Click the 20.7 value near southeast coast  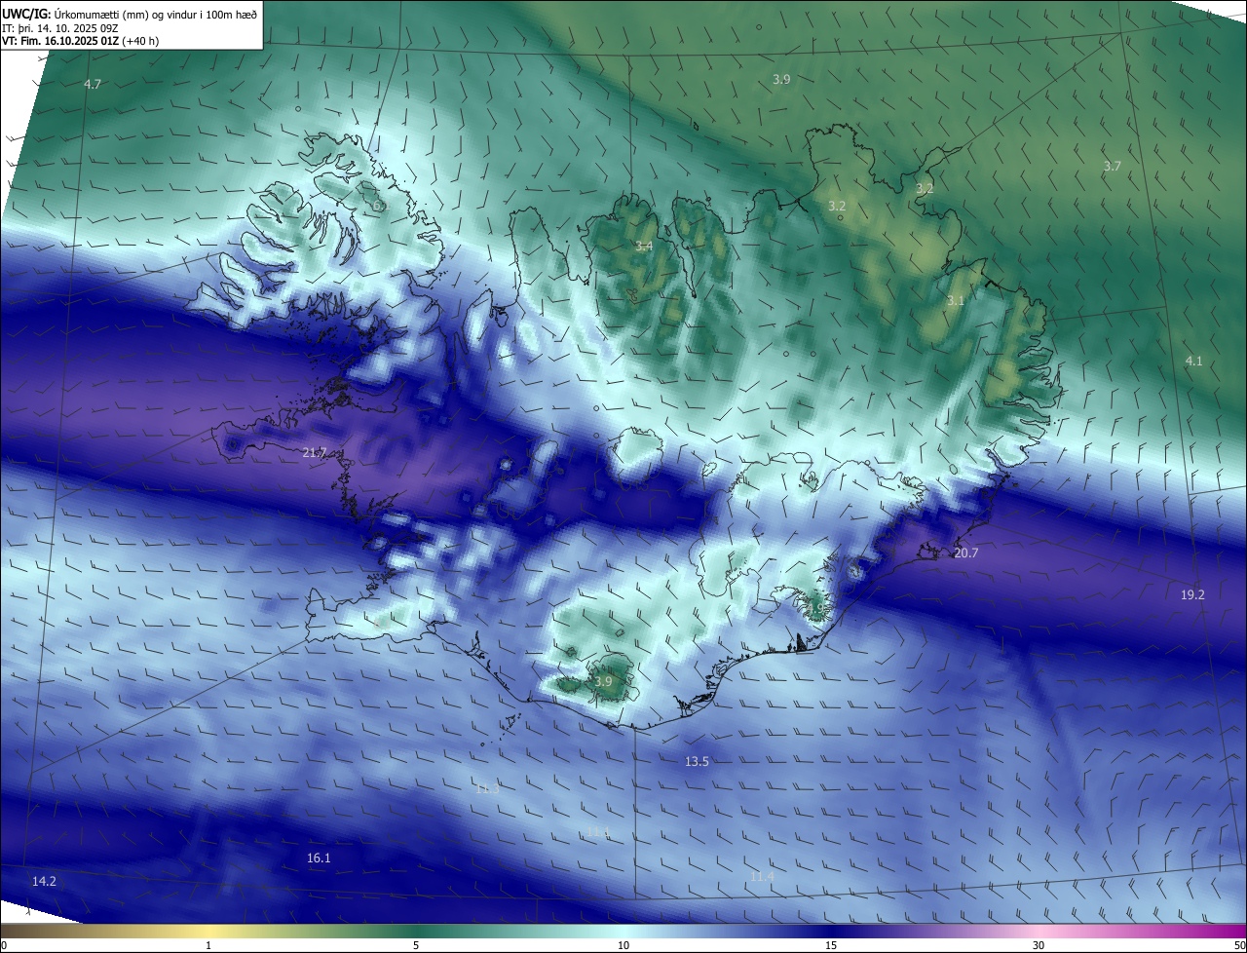point(965,553)
